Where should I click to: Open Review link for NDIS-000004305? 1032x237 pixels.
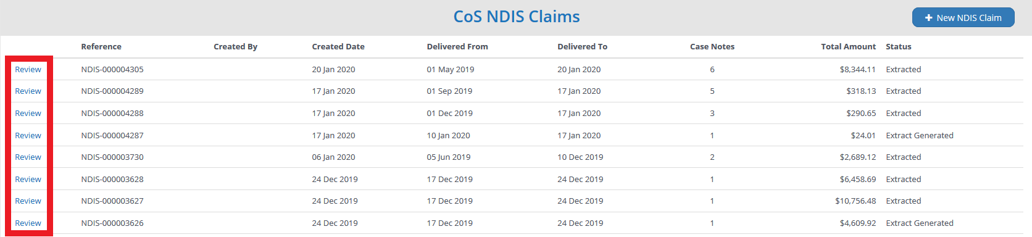[28, 69]
